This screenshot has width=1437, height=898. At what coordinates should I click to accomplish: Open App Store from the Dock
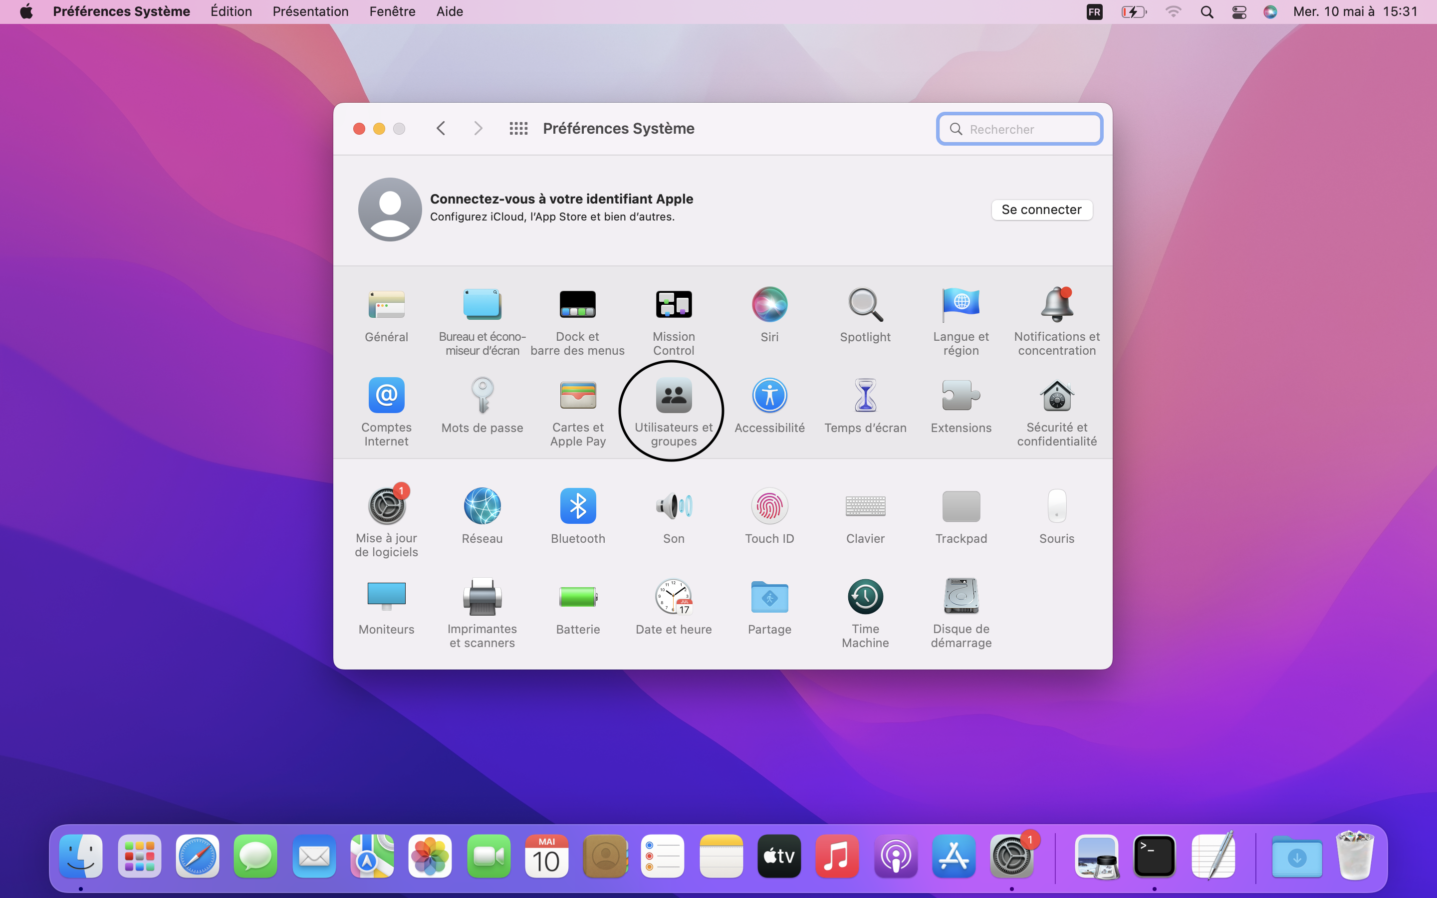[954, 856]
